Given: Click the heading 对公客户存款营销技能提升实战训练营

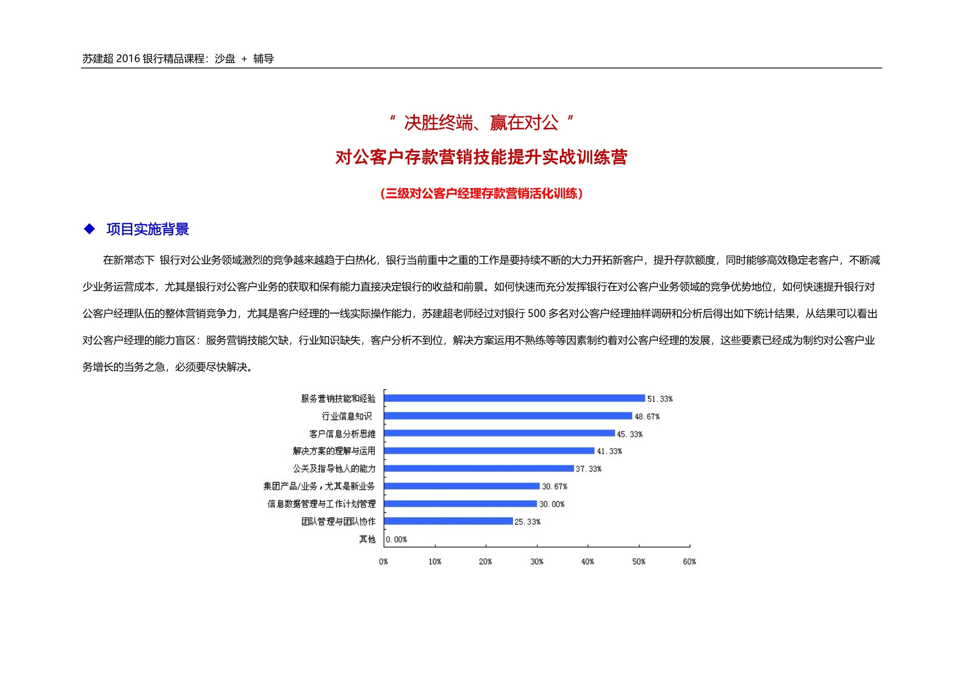Looking at the screenshot, I should point(481,157).
